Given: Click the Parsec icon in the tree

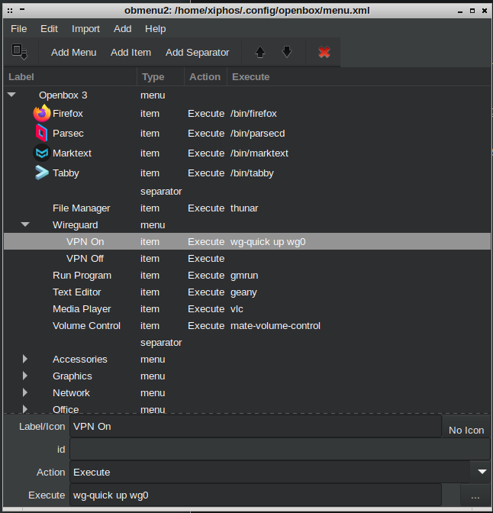Looking at the screenshot, I should pos(42,133).
